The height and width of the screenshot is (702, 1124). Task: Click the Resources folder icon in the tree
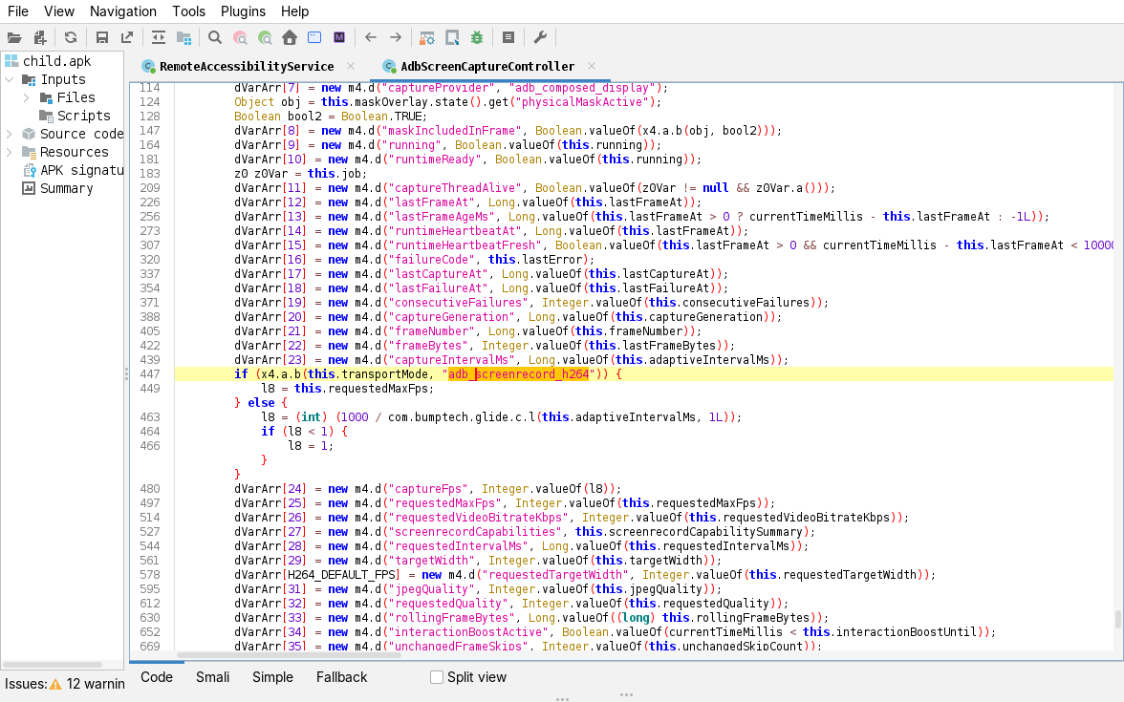tap(29, 152)
